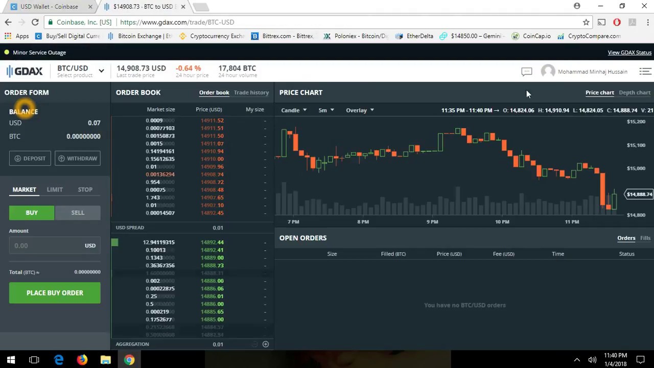The width and height of the screenshot is (654, 368).
Task: Open the Candle chart type dropdown
Action: pyautogui.click(x=294, y=110)
